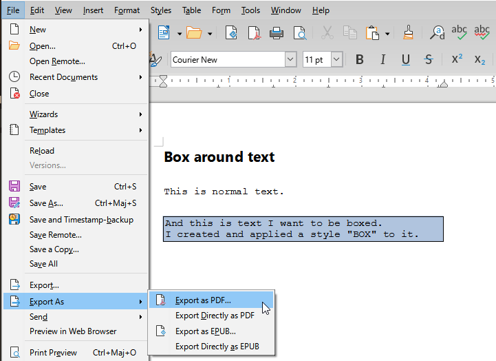The image size is (496, 361).
Task: Open the Format menu
Action: 127,10
